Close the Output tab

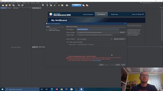pyautogui.click(x=37, y=47)
